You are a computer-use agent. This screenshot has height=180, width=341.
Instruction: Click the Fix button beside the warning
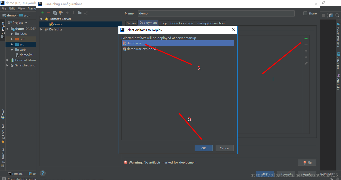pos(307,163)
